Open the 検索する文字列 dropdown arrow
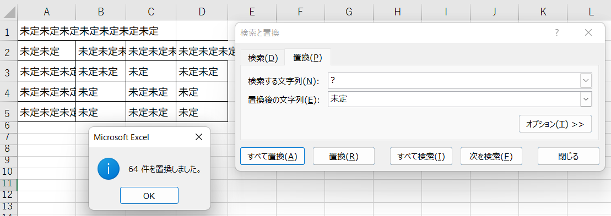611x216 pixels. click(586, 80)
